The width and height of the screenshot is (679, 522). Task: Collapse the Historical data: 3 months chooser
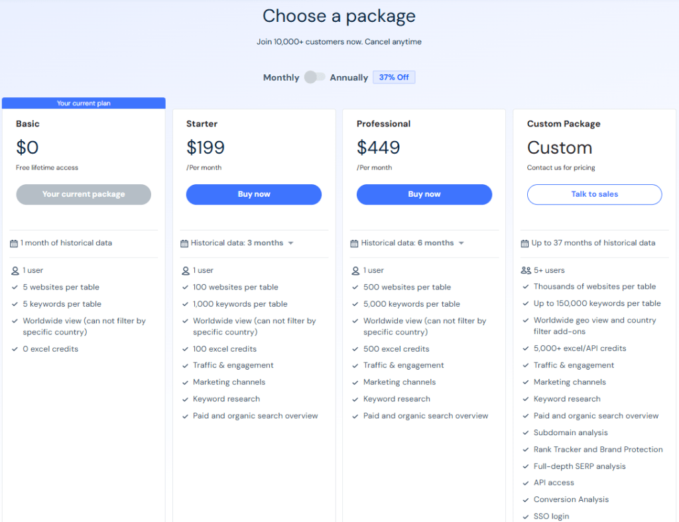[290, 242]
